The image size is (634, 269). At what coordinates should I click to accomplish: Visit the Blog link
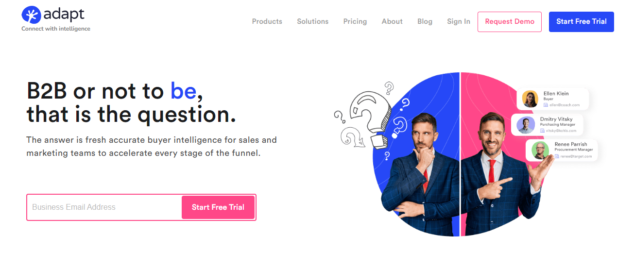click(x=425, y=21)
